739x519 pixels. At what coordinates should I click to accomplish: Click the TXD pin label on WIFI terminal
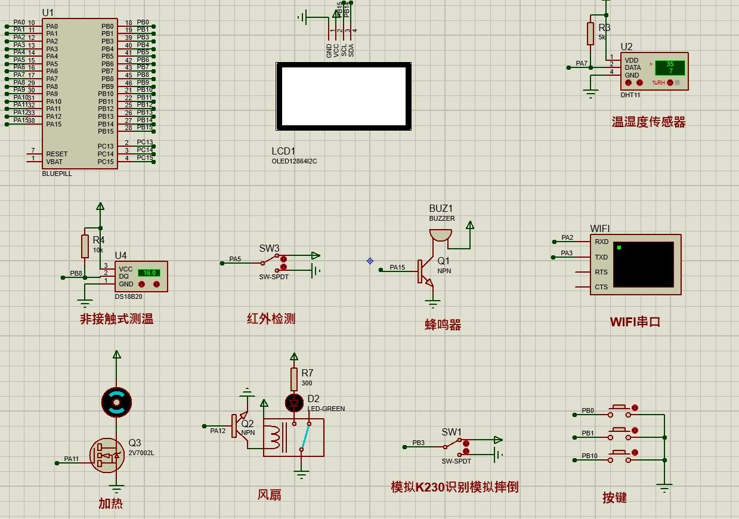click(601, 257)
